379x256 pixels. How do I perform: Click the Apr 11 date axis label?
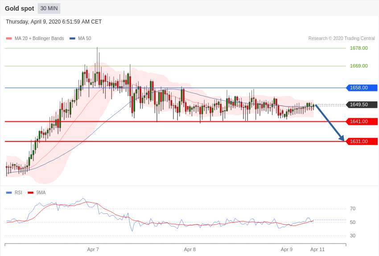point(317,249)
